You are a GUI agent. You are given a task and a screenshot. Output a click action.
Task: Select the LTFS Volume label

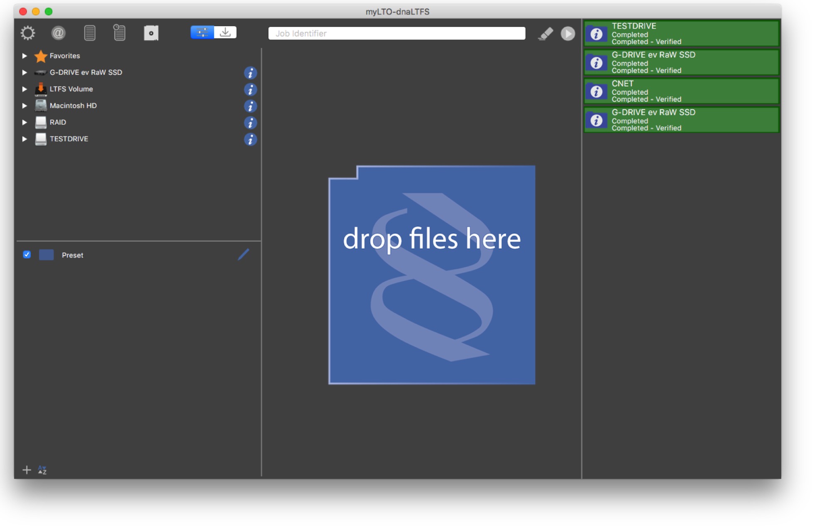coord(71,89)
